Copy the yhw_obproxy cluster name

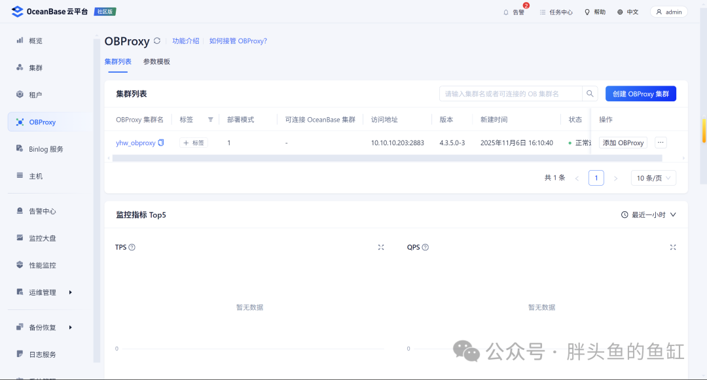coord(161,143)
